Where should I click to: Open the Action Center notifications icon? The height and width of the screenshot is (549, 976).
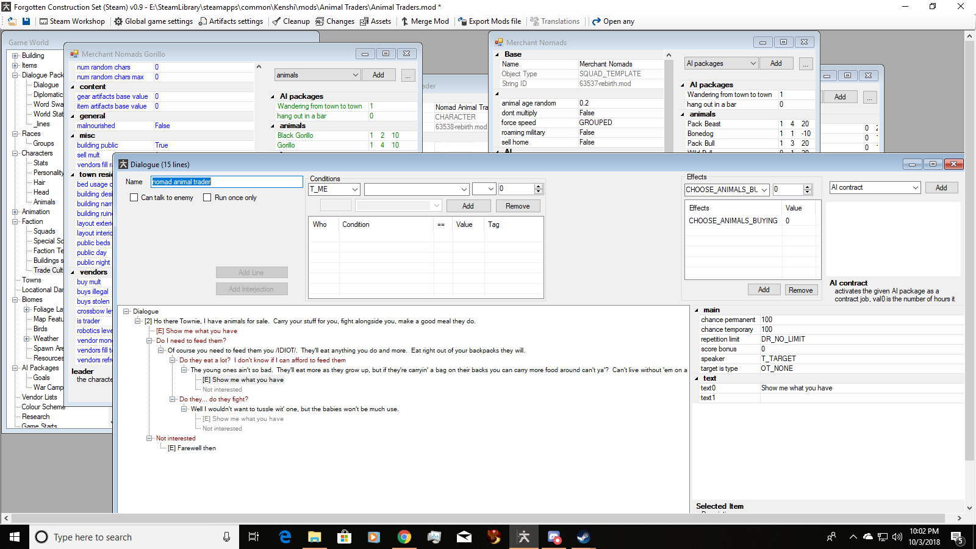coord(956,537)
